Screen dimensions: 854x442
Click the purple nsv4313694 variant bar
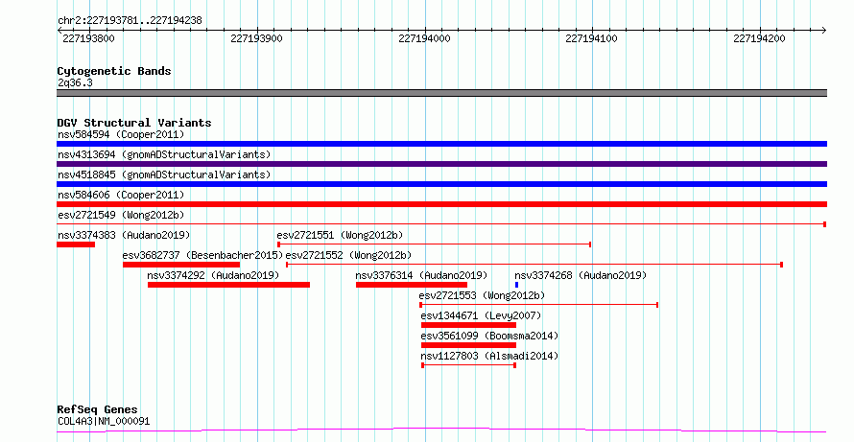tap(441, 164)
